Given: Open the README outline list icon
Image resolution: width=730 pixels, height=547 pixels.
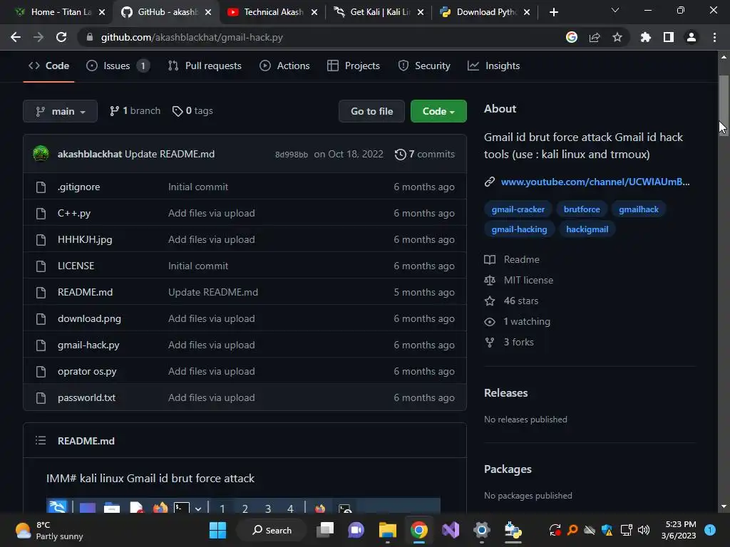Looking at the screenshot, I should pyautogui.click(x=41, y=440).
